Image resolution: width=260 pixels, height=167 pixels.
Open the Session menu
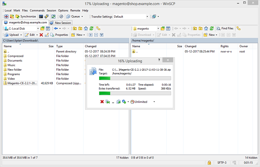point(51,10)
